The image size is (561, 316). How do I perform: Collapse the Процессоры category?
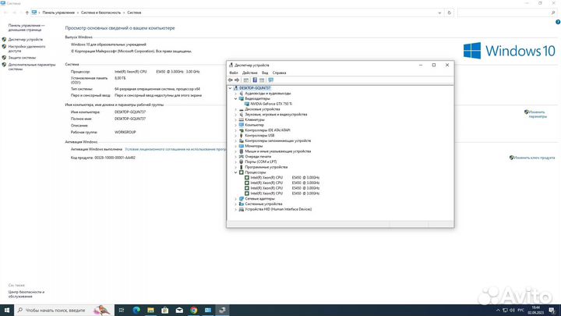[x=236, y=172]
